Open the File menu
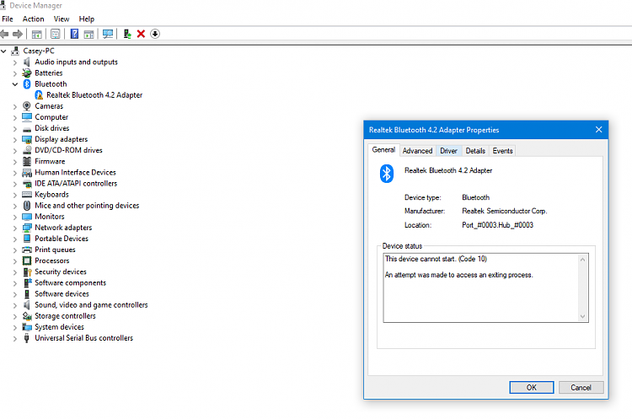Screen dimensions: 632x419 pos(8,19)
